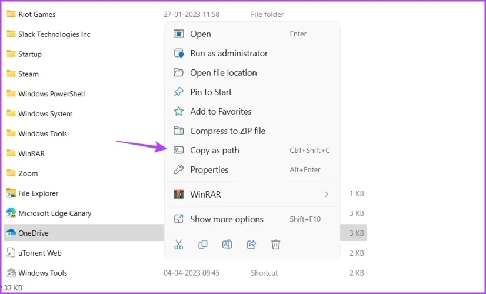Click Pin to Start option

pyautogui.click(x=211, y=92)
